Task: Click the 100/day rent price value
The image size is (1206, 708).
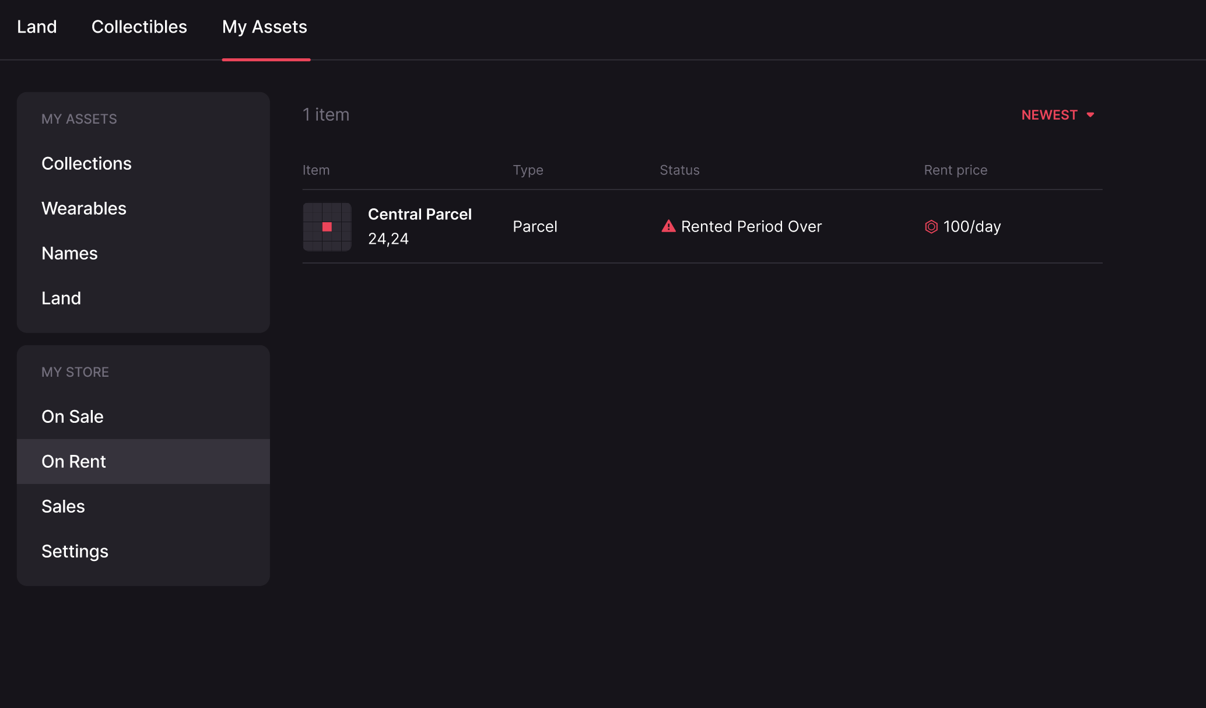Action: (972, 226)
